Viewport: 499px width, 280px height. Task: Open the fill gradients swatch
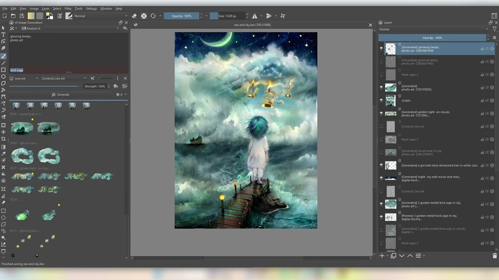click(x=31, y=16)
